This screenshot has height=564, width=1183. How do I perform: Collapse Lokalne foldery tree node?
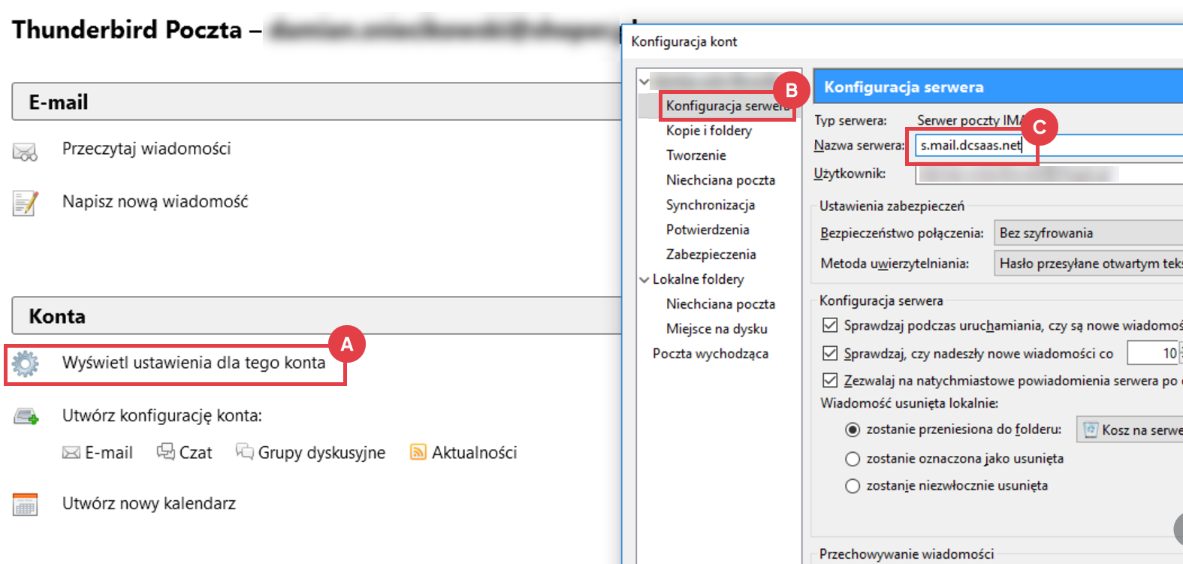[644, 279]
